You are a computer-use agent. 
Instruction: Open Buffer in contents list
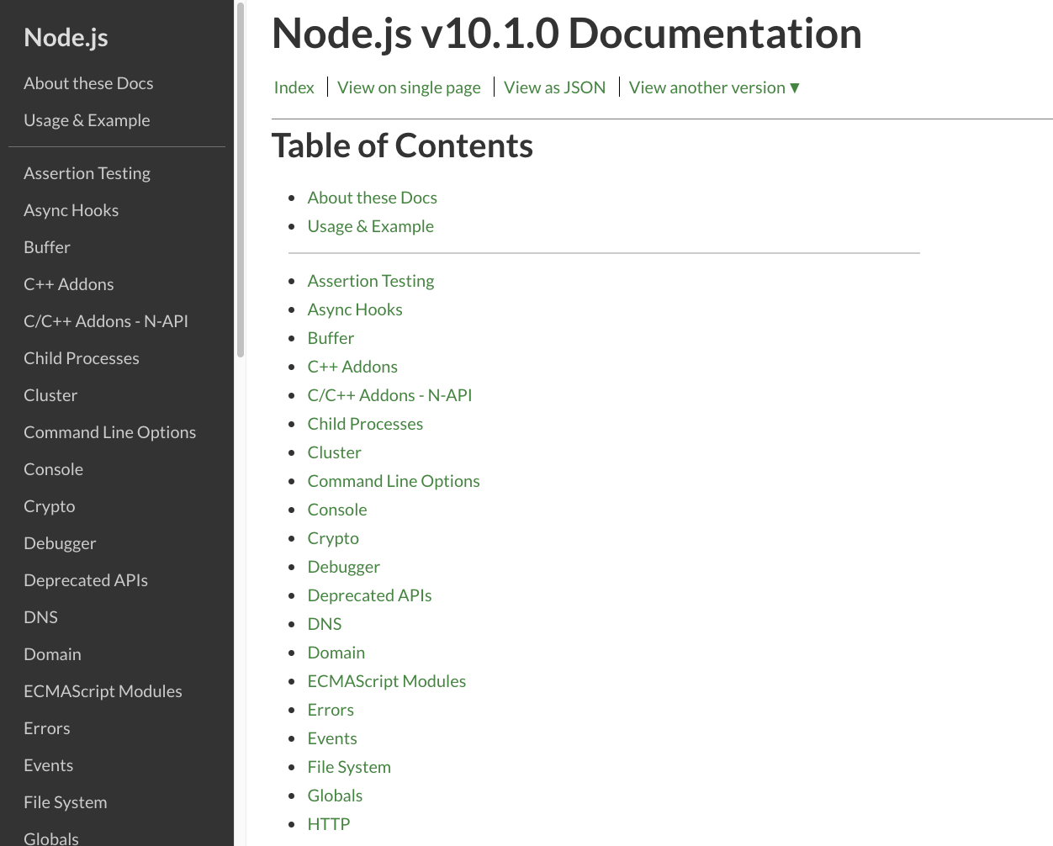331,338
